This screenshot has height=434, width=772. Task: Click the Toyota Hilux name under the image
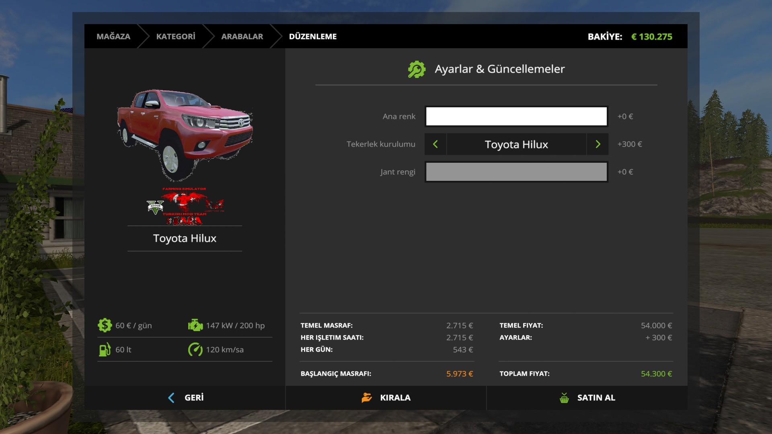[x=185, y=238]
